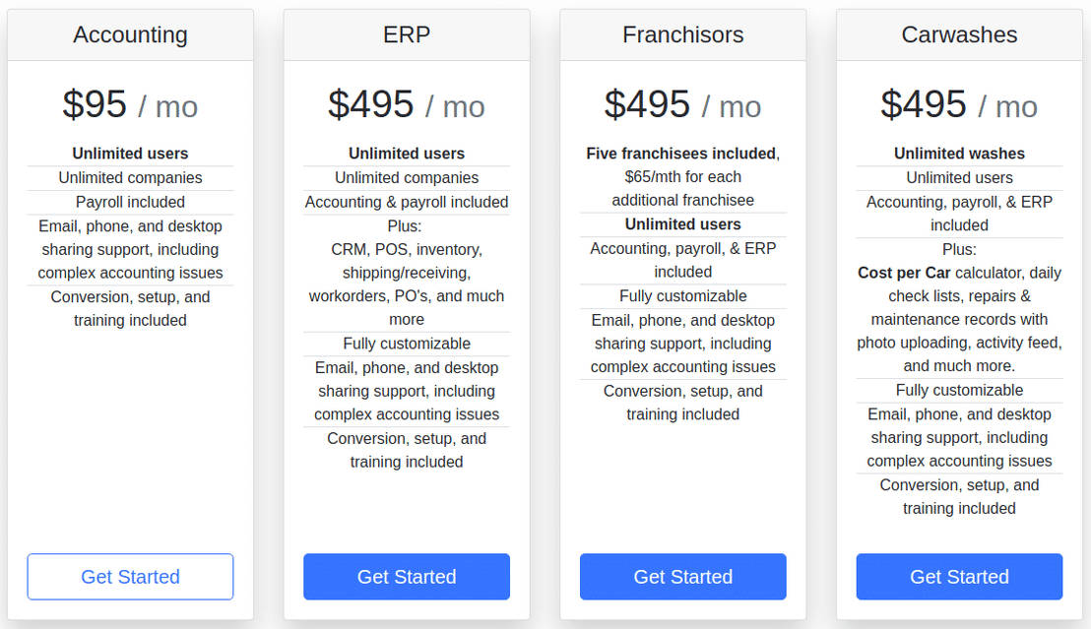
Task: Select the Carwashes card title
Action: [959, 34]
